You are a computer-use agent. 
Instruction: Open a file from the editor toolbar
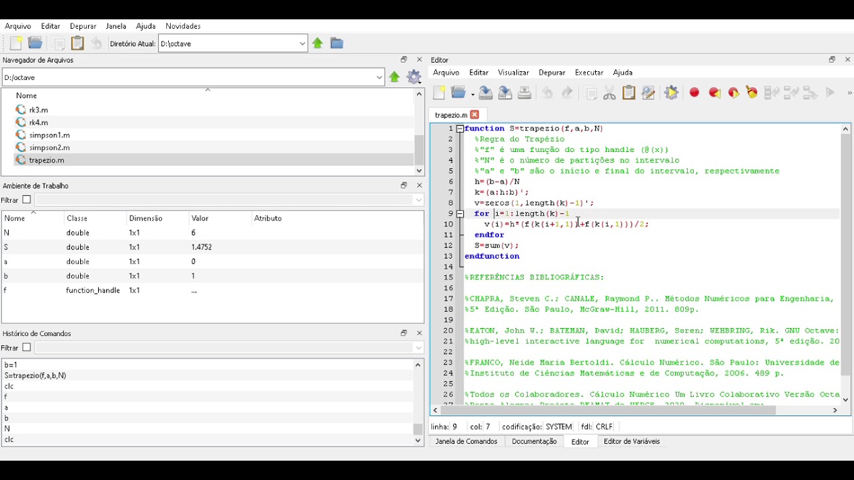[458, 93]
